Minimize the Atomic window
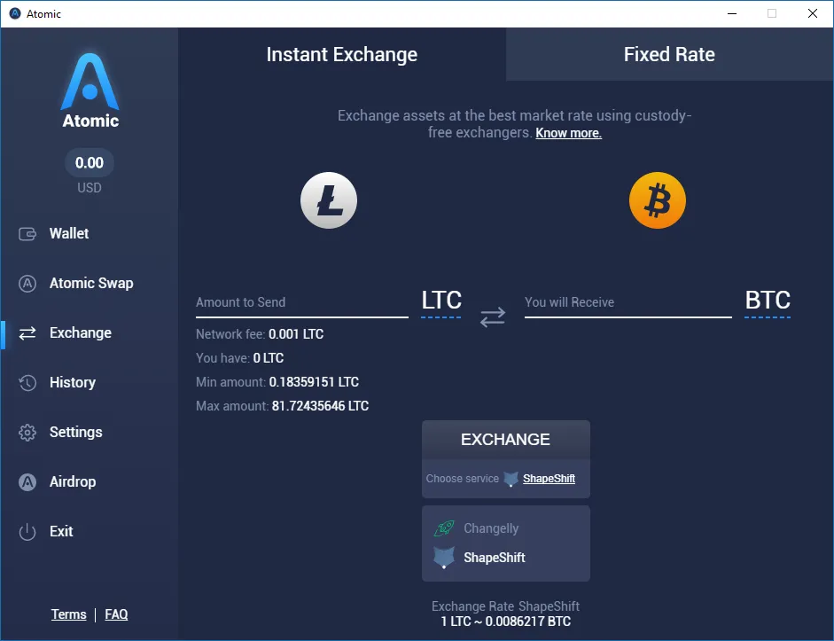Image resolution: width=834 pixels, height=641 pixels. pos(732,13)
